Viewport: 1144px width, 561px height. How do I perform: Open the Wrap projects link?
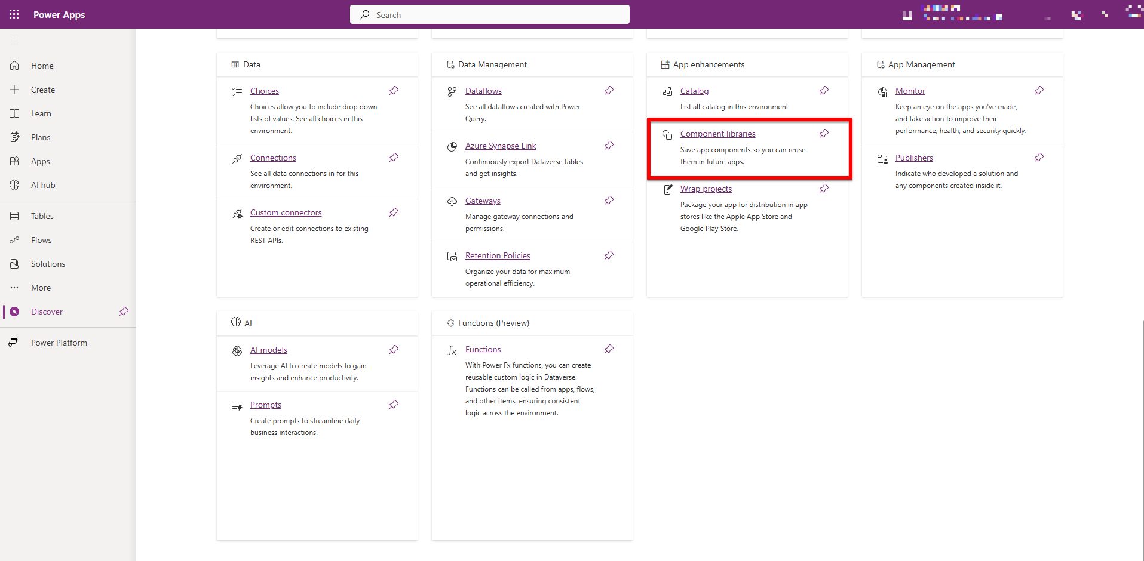[x=706, y=189]
